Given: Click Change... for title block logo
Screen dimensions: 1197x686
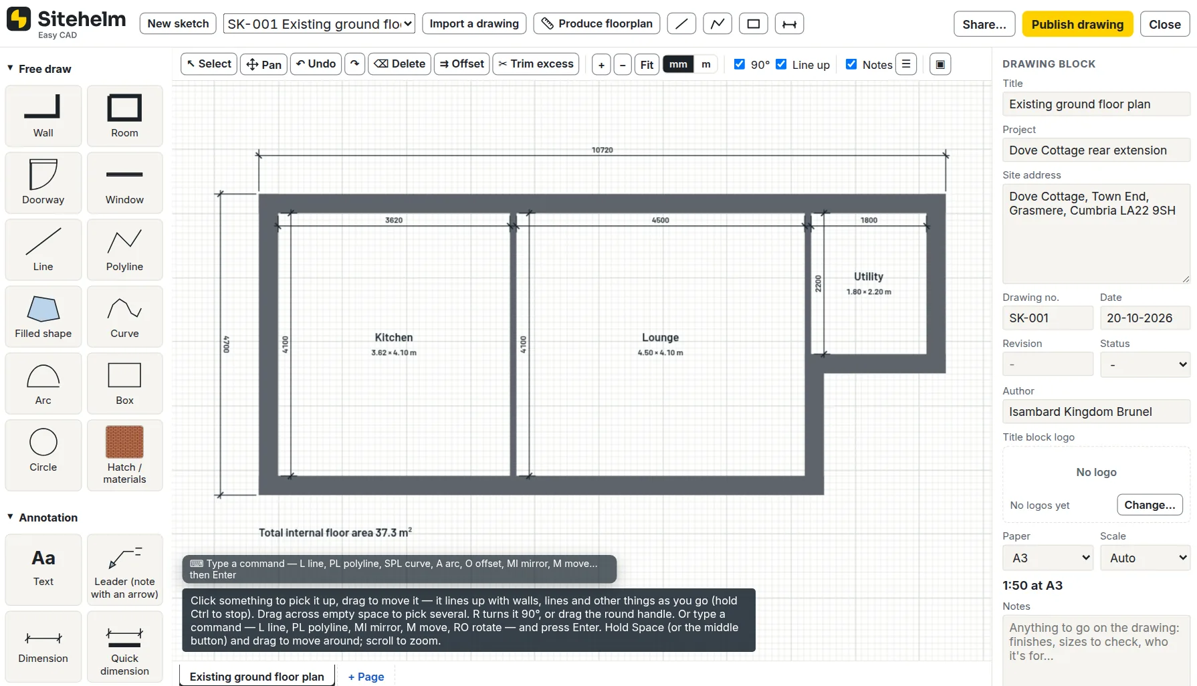Looking at the screenshot, I should click(1150, 505).
